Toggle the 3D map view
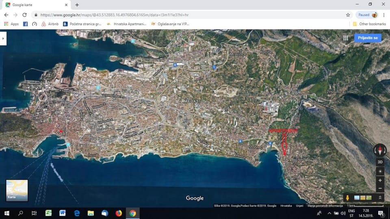This screenshot has width=390, height=219. [380, 162]
